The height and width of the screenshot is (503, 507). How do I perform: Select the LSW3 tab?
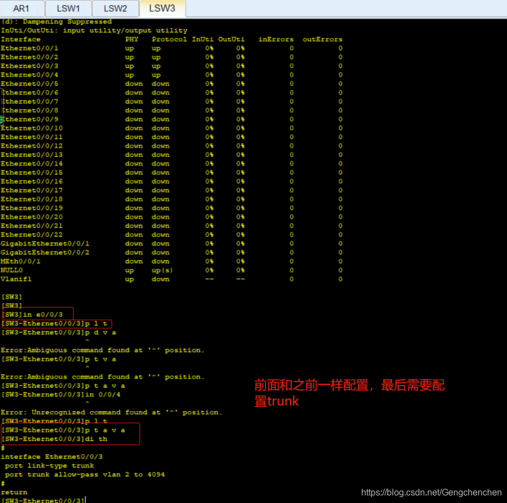pyautogui.click(x=162, y=8)
